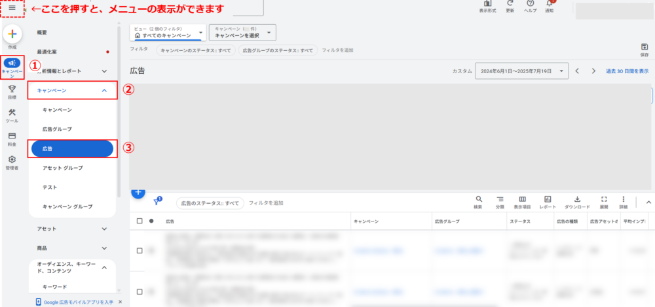
Task: Collapse the キャンペーン section in side menu
Action: (104, 91)
